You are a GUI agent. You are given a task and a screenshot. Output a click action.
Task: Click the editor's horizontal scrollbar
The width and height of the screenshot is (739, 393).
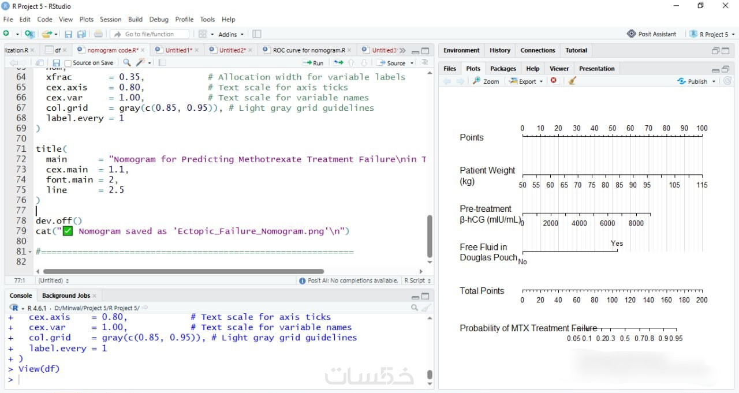click(184, 271)
